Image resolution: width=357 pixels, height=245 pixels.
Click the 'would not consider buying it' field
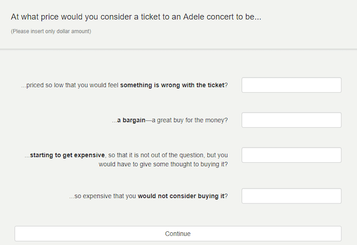click(x=291, y=196)
